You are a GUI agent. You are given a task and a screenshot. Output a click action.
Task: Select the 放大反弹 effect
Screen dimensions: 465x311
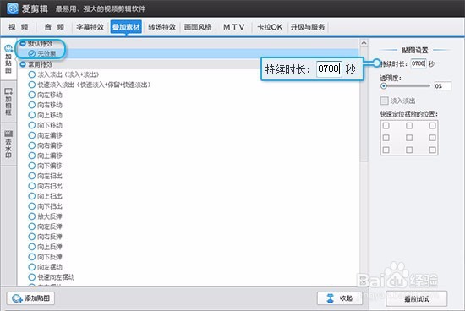46,216
